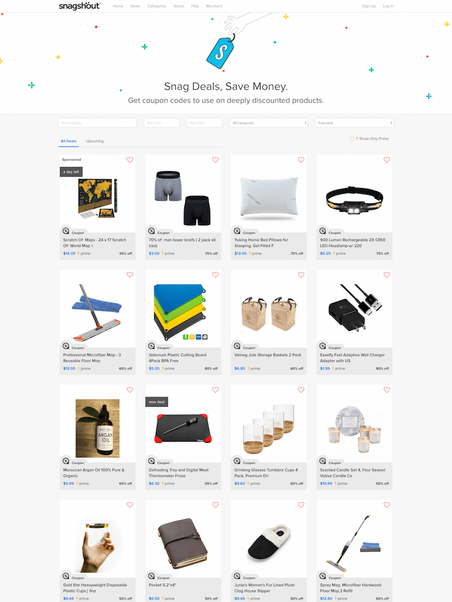The width and height of the screenshot is (452, 602).
Task: Favorite the Defrosting Tray deal
Action: 215,390
